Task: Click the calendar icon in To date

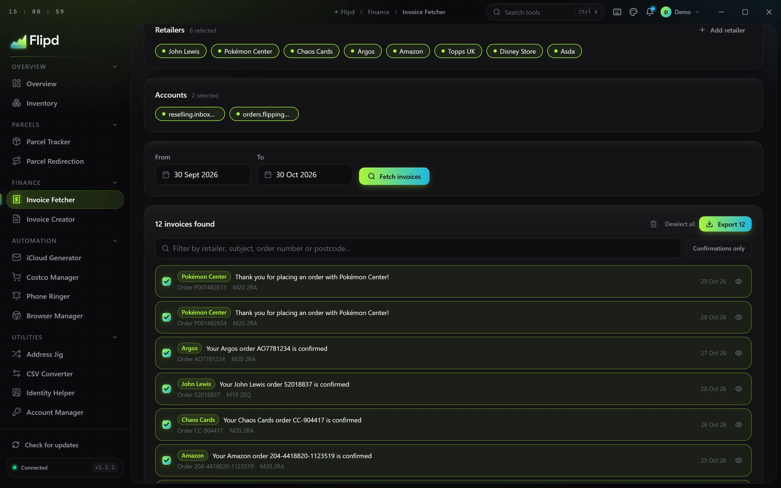Action: (268, 175)
